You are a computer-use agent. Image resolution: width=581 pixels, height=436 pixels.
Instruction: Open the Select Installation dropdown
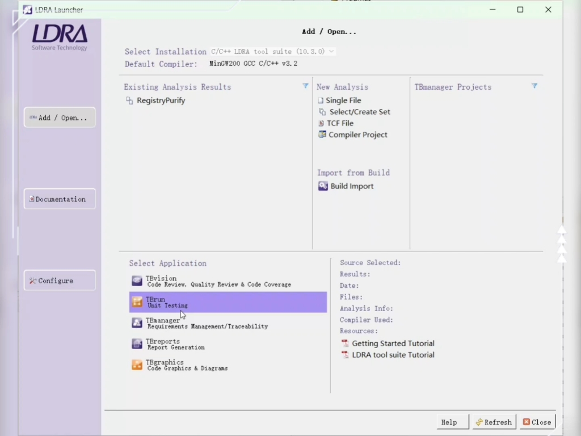tap(273, 52)
